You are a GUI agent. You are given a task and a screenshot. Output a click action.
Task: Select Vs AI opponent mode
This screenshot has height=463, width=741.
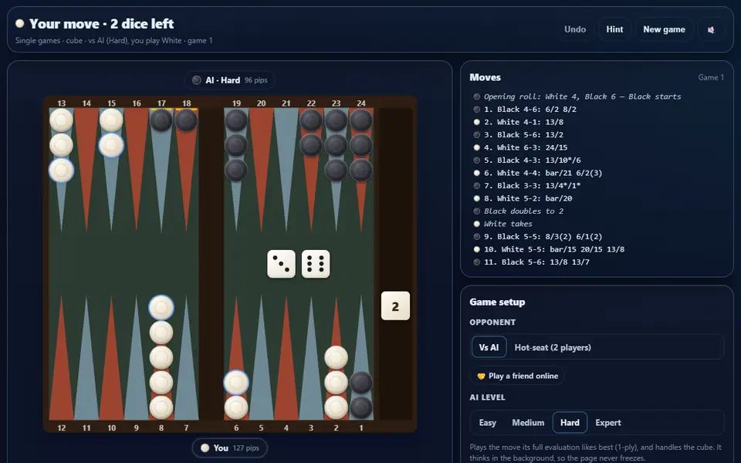pyautogui.click(x=489, y=347)
